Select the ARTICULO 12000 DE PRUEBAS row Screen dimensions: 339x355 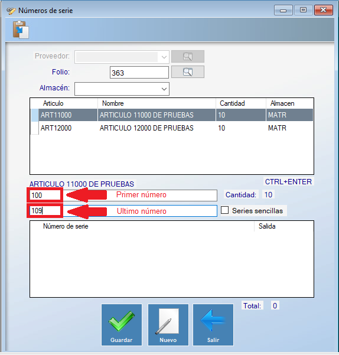tap(172, 128)
